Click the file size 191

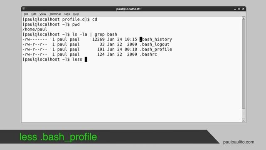101,49
